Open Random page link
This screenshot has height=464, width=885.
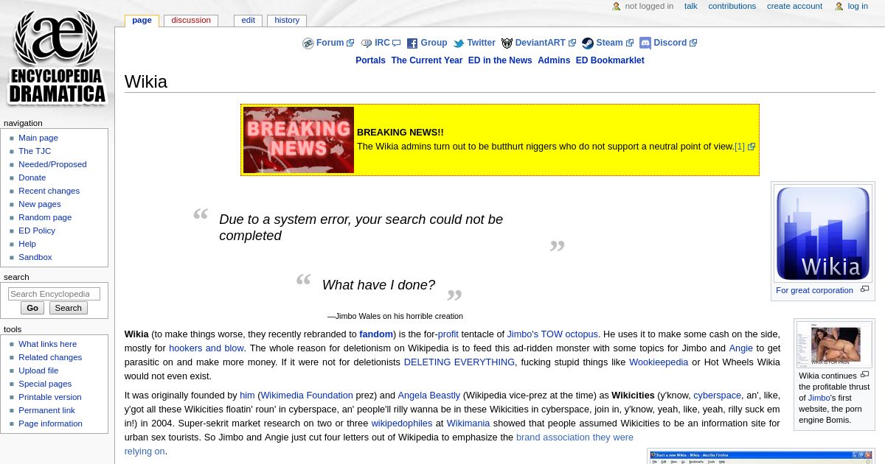45,217
